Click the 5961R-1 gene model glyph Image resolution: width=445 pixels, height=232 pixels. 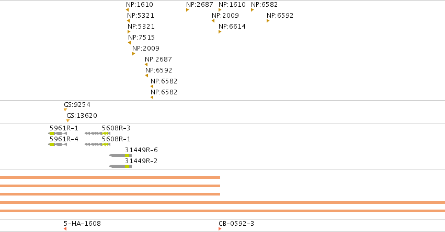pyautogui.click(x=58, y=133)
